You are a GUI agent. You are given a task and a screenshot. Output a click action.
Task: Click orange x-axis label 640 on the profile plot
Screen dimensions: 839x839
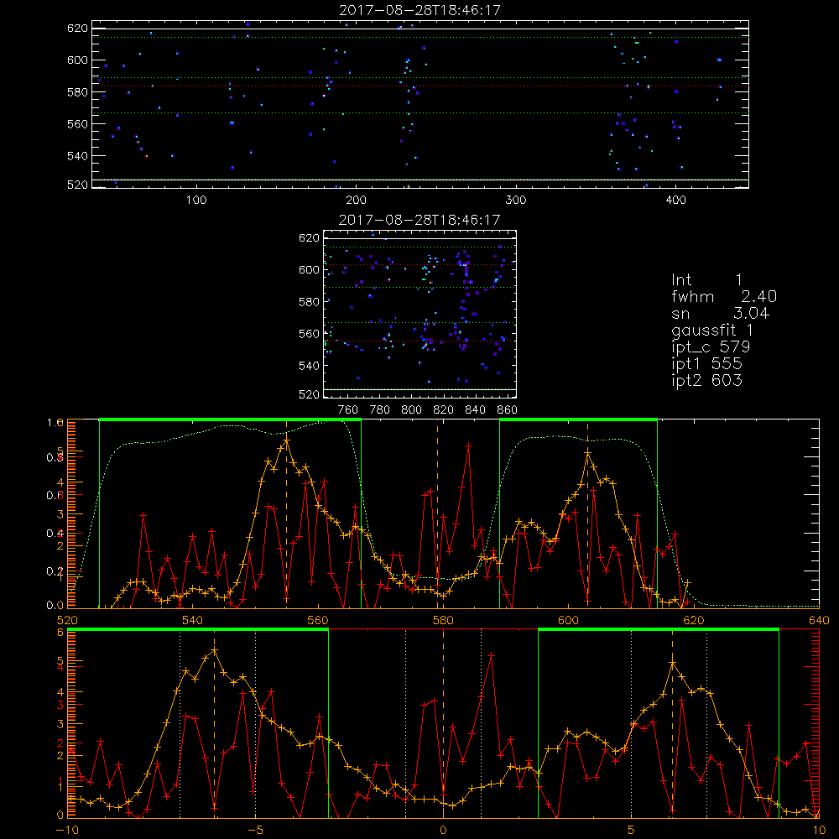click(x=819, y=621)
